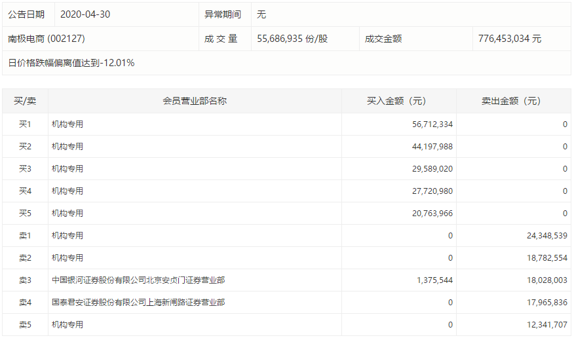Select the 买3 row label
The width and height of the screenshot is (574, 338).
pos(25,169)
